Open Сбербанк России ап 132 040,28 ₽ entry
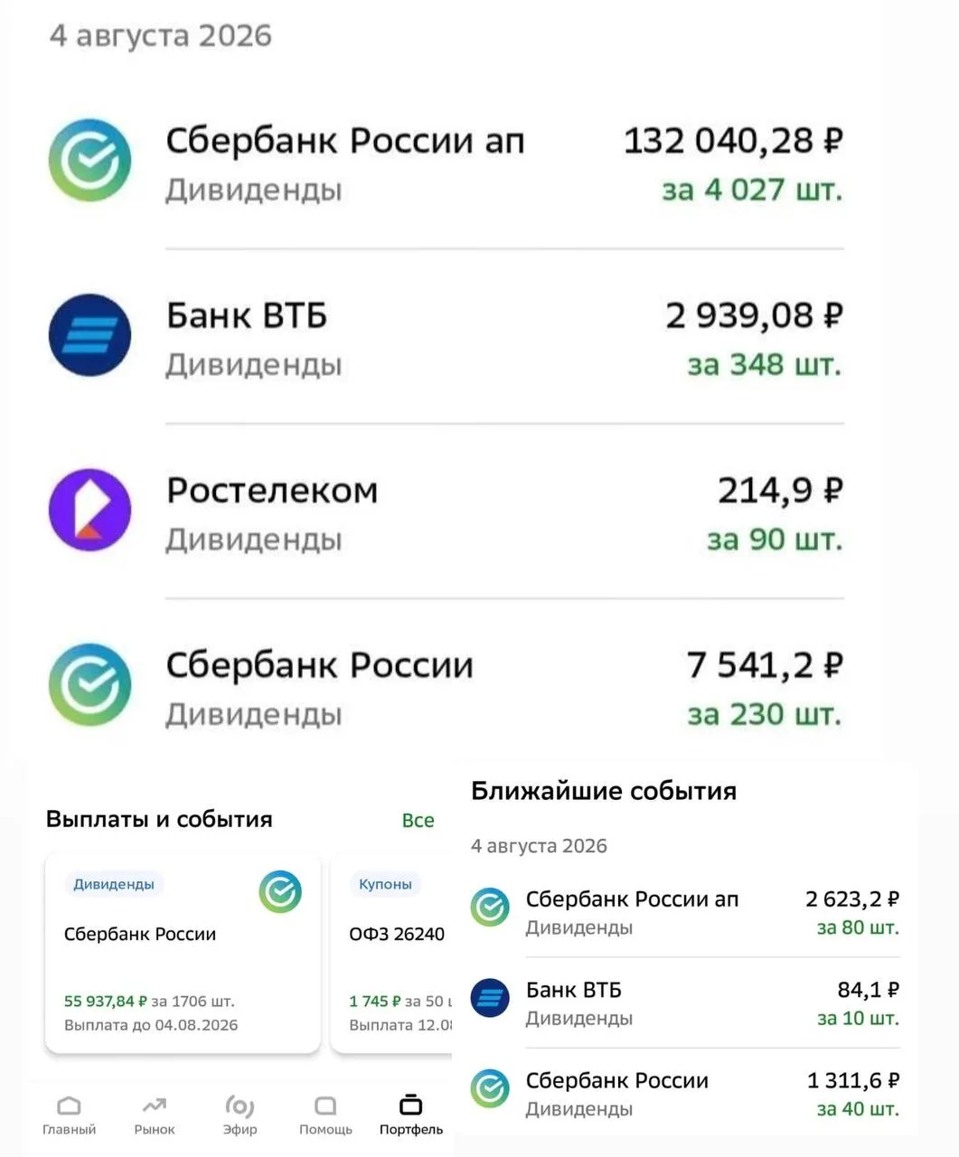This screenshot has width=959, height=1157. [x=447, y=162]
